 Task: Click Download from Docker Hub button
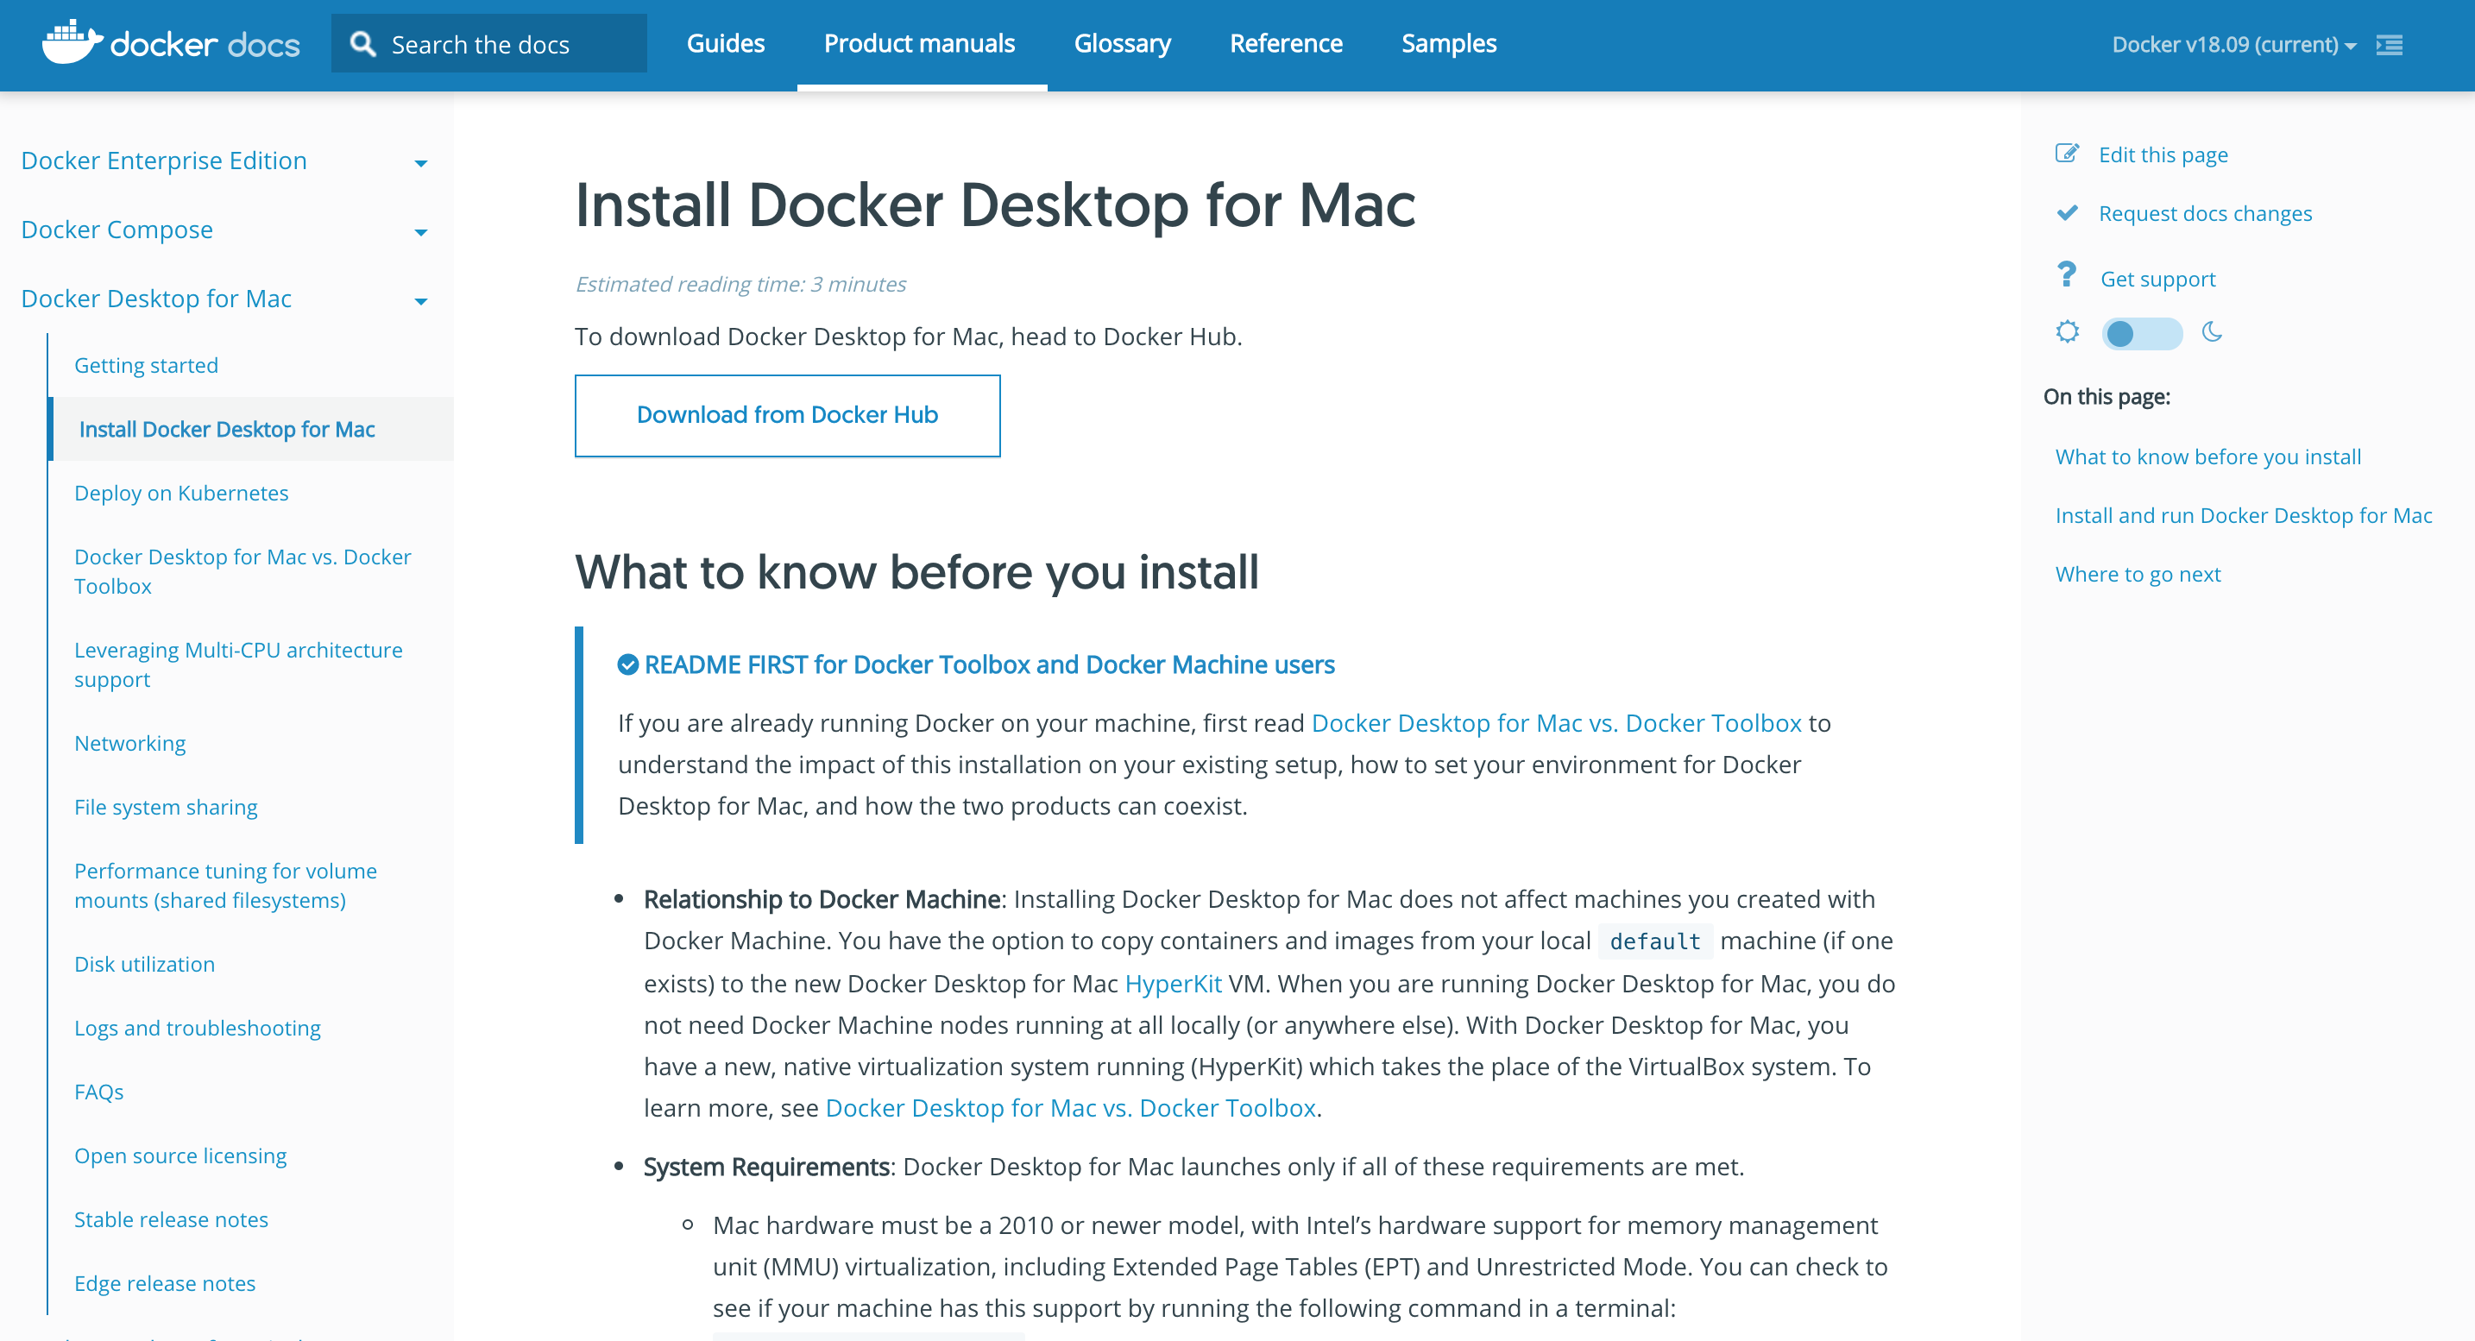tap(787, 415)
